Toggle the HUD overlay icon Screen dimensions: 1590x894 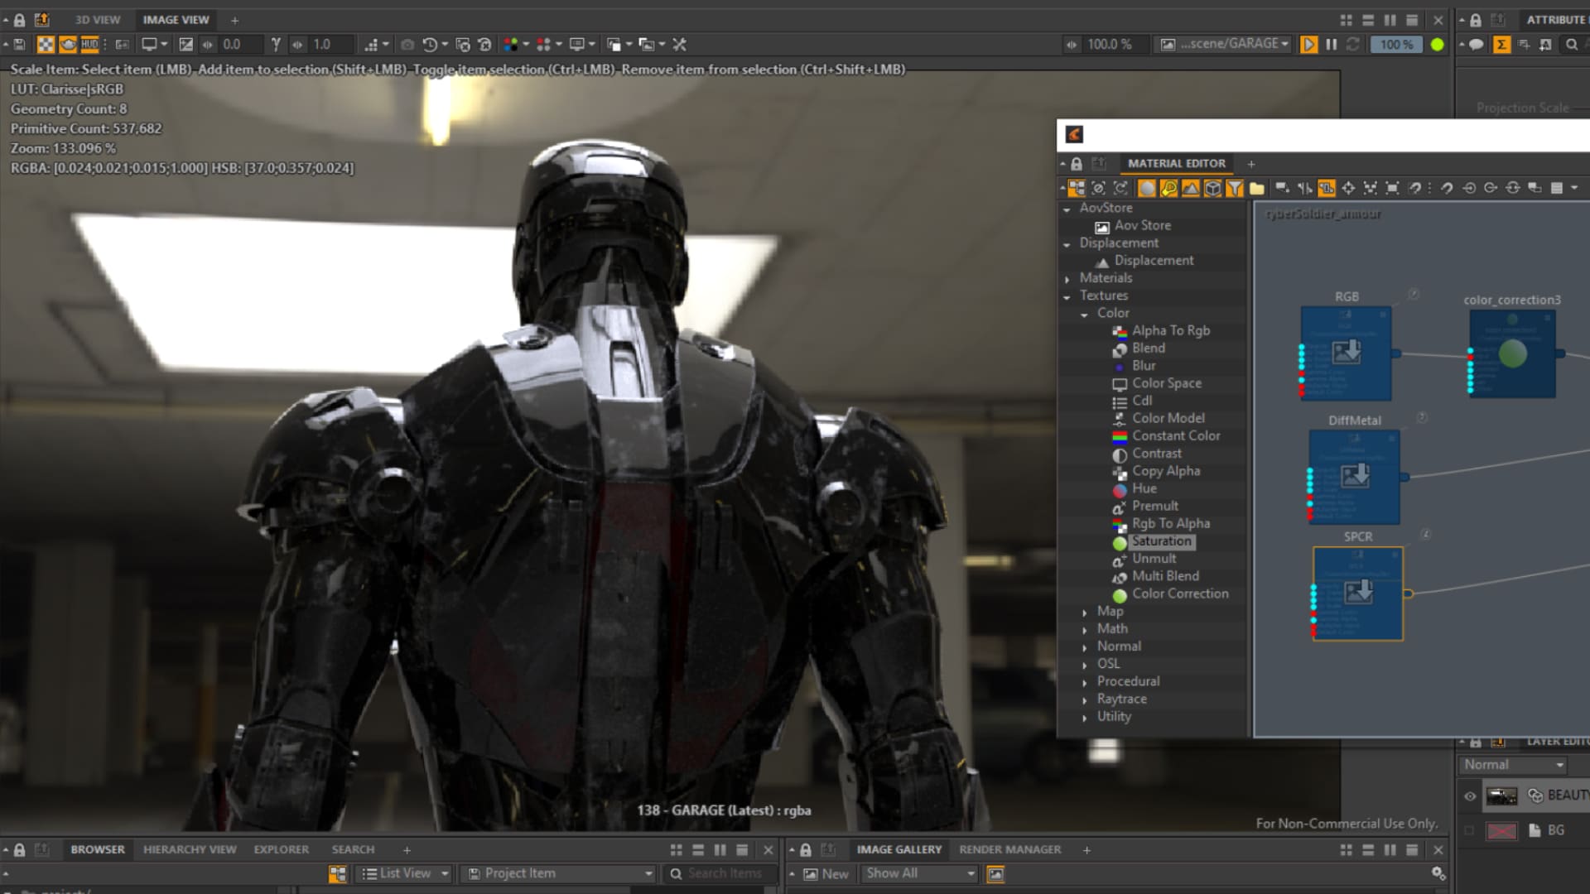pyautogui.click(x=89, y=45)
